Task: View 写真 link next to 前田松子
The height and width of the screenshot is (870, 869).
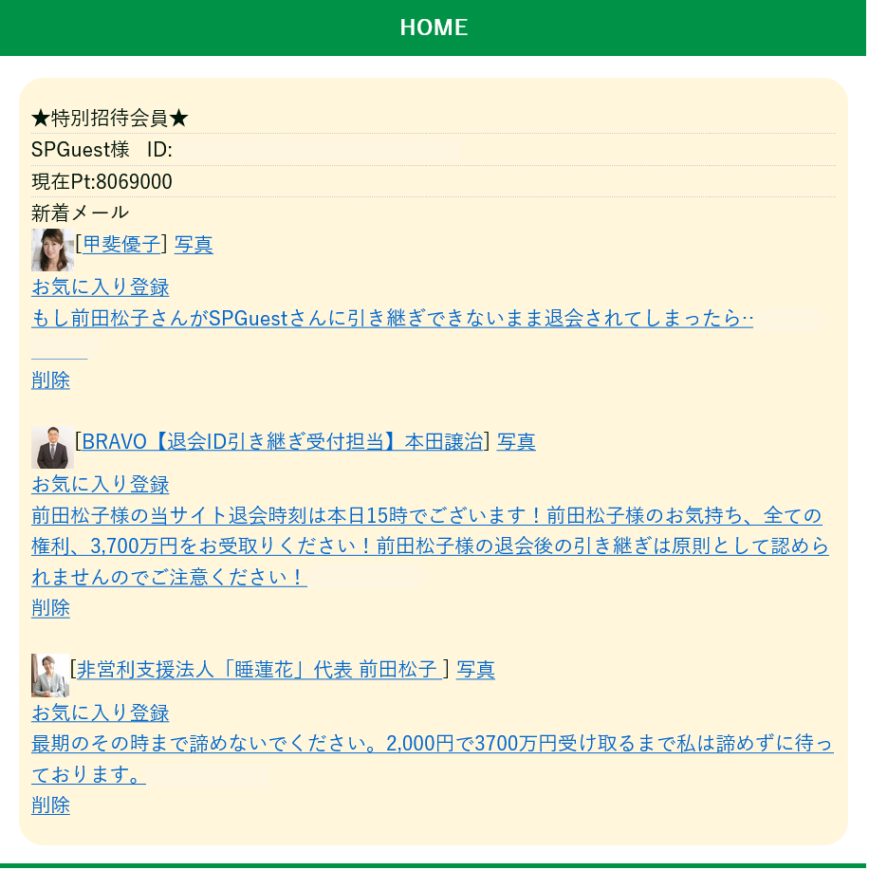Action: point(475,670)
